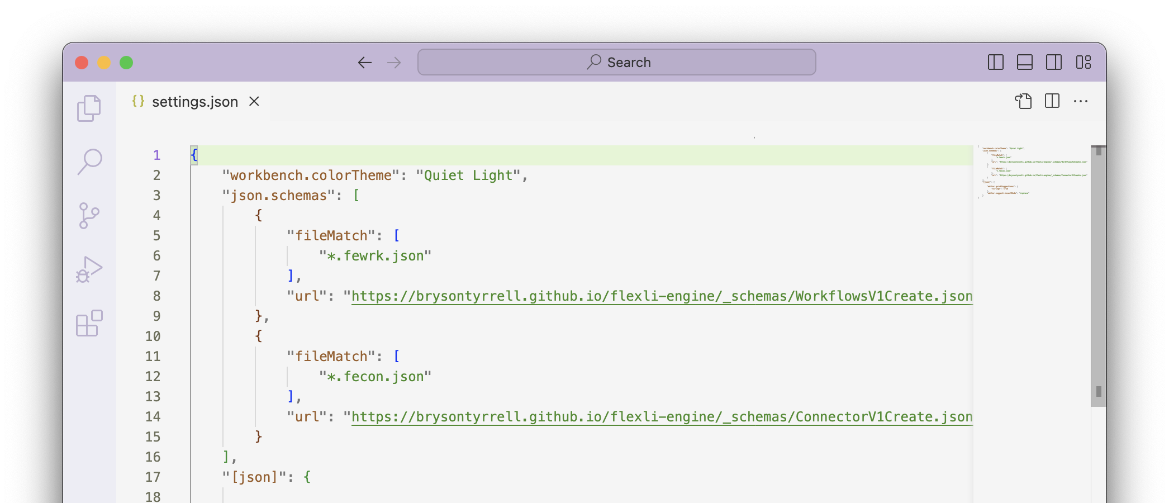Open the WorkflowsV1Create.json schema URL
1169x503 pixels.
[x=662, y=296]
